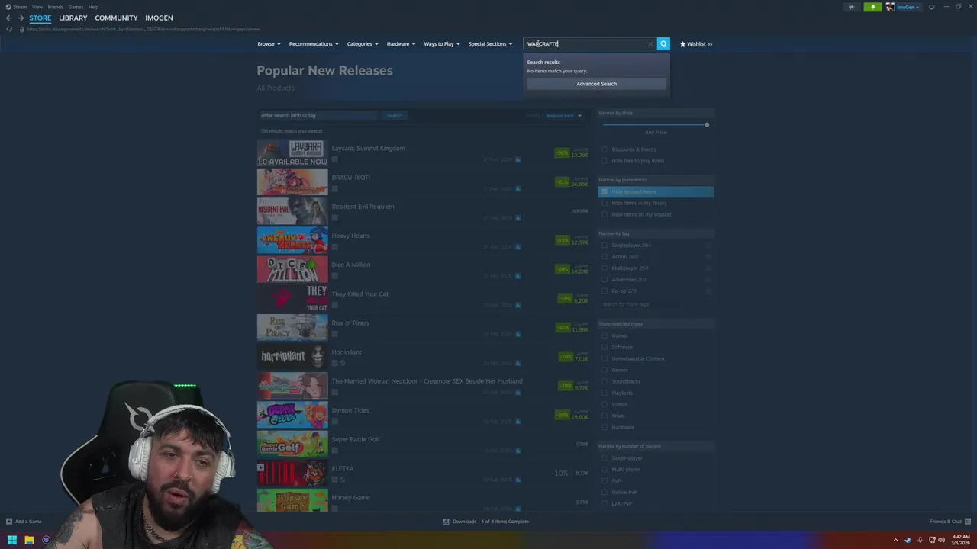Open the Browse dropdown
This screenshot has width=977, height=549.
coord(269,43)
